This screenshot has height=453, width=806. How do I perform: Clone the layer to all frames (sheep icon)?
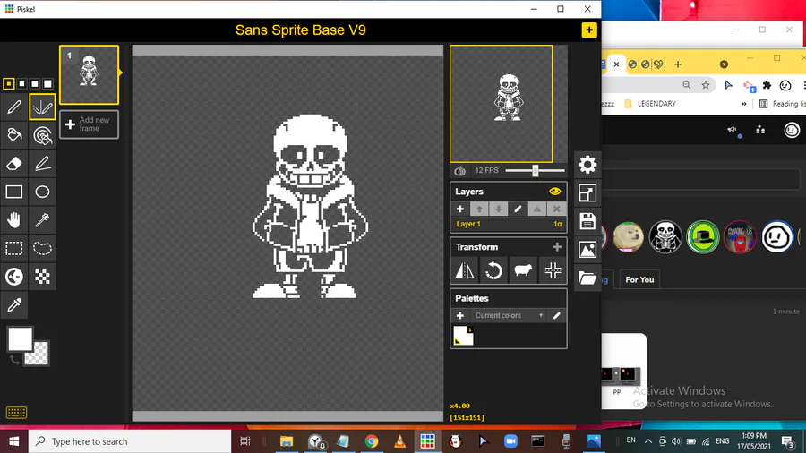coord(523,270)
